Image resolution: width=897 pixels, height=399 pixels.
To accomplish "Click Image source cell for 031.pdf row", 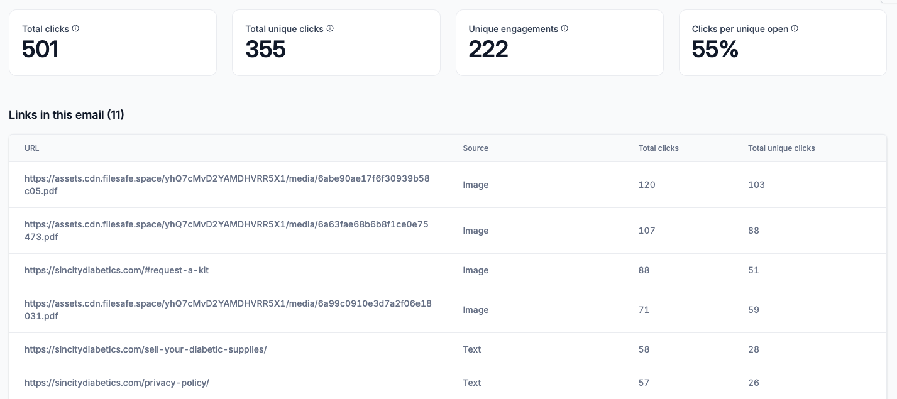I will pyautogui.click(x=476, y=310).
